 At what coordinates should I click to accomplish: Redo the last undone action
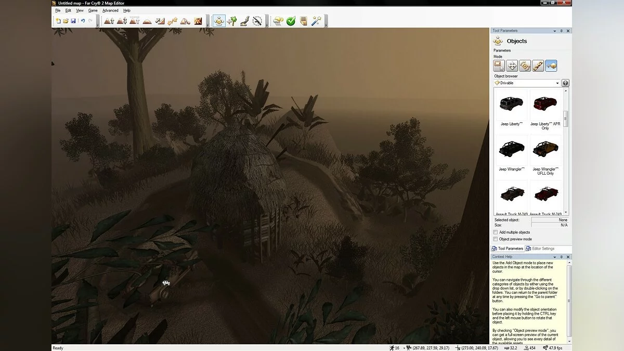90,21
